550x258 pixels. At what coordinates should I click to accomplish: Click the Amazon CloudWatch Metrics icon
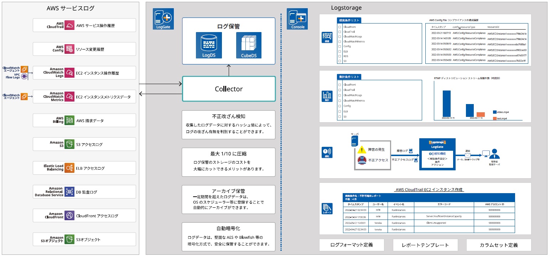pos(69,97)
